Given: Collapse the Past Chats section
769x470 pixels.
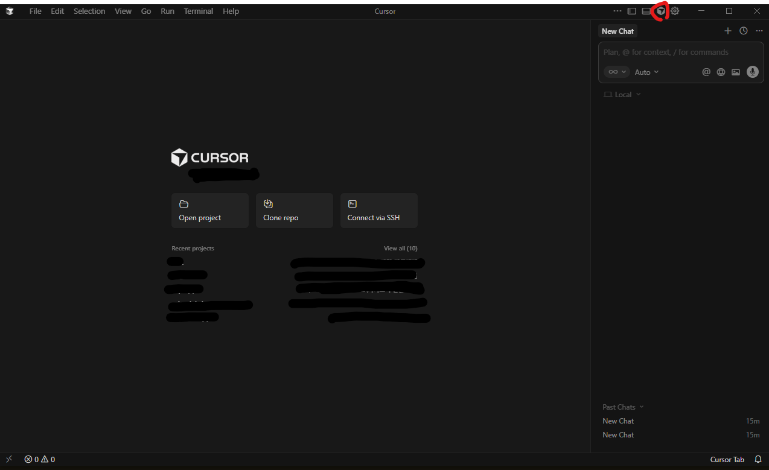Looking at the screenshot, I should click(623, 407).
